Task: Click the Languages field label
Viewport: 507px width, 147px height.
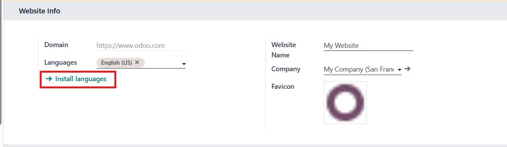Action: coord(60,62)
